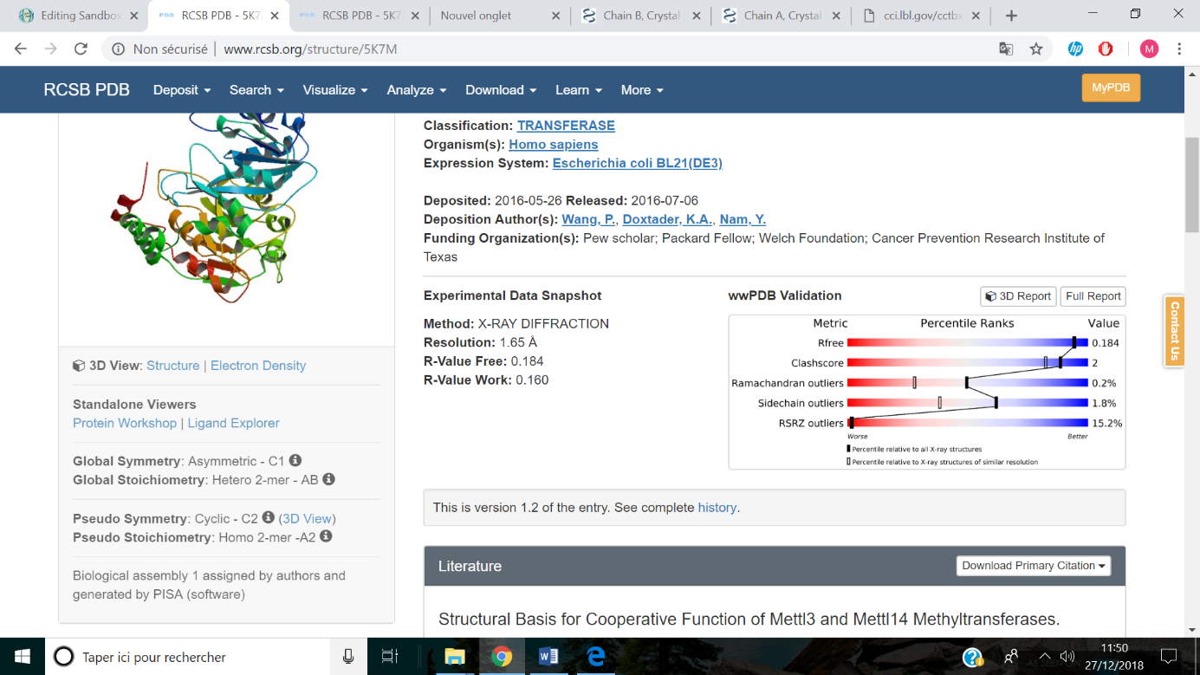Bookmark this page with the star icon

tap(1036, 49)
